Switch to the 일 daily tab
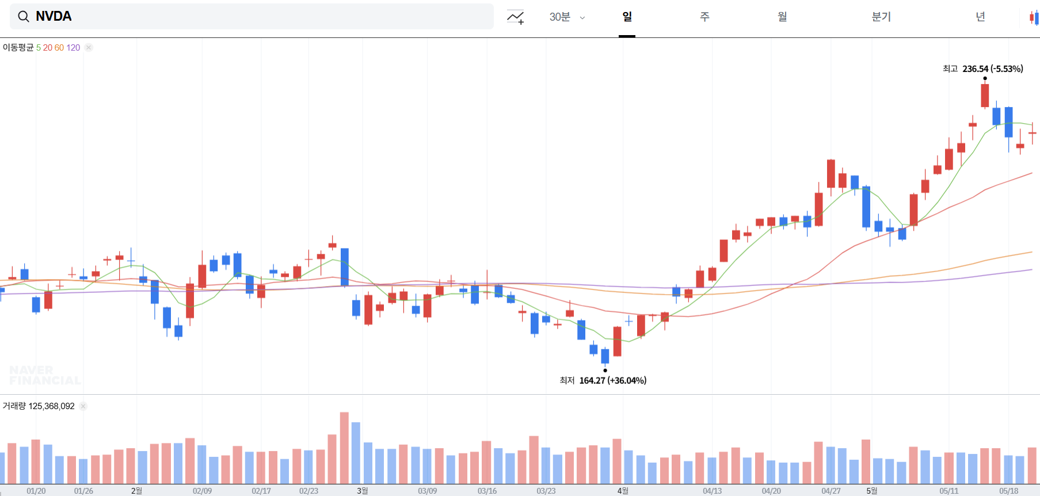Image resolution: width=1040 pixels, height=496 pixels. tap(627, 17)
